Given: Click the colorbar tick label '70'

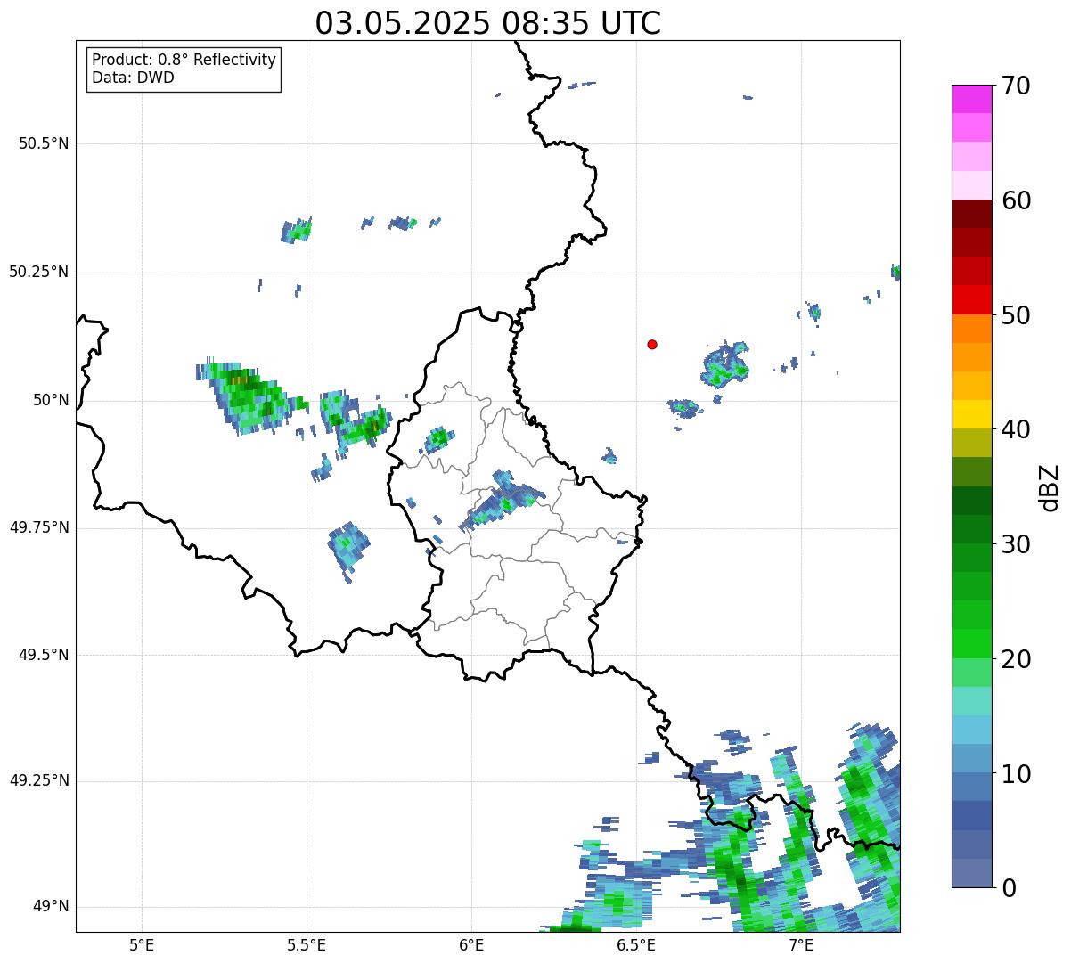Looking at the screenshot, I should click(x=1016, y=86).
